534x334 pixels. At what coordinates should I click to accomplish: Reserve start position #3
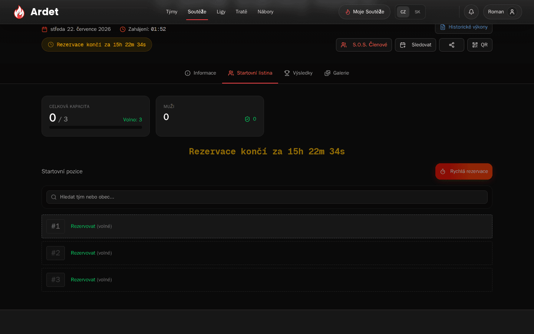click(x=83, y=280)
